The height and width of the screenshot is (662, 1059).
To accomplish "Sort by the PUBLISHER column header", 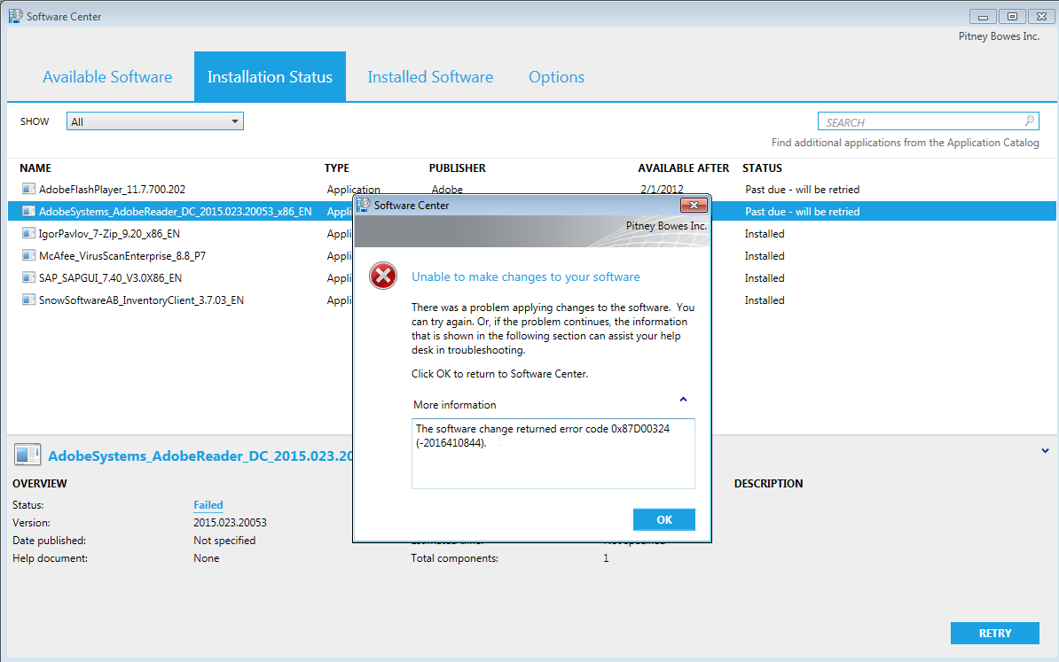I will 458,168.
